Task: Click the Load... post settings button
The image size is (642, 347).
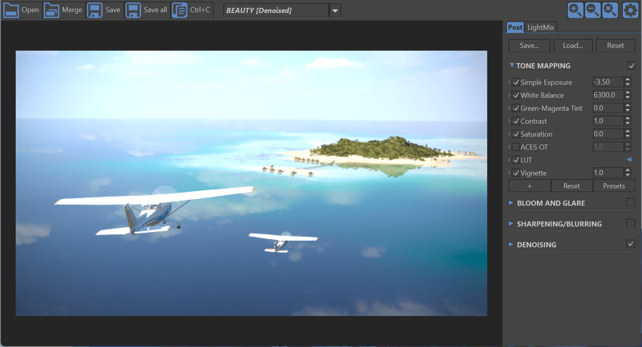Action: coord(573,46)
